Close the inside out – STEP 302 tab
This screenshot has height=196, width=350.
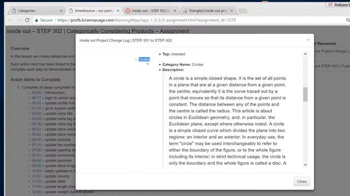(x=175, y=11)
